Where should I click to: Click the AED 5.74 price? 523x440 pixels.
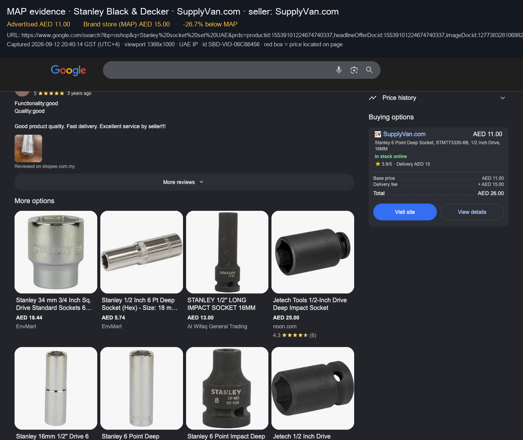click(x=113, y=318)
